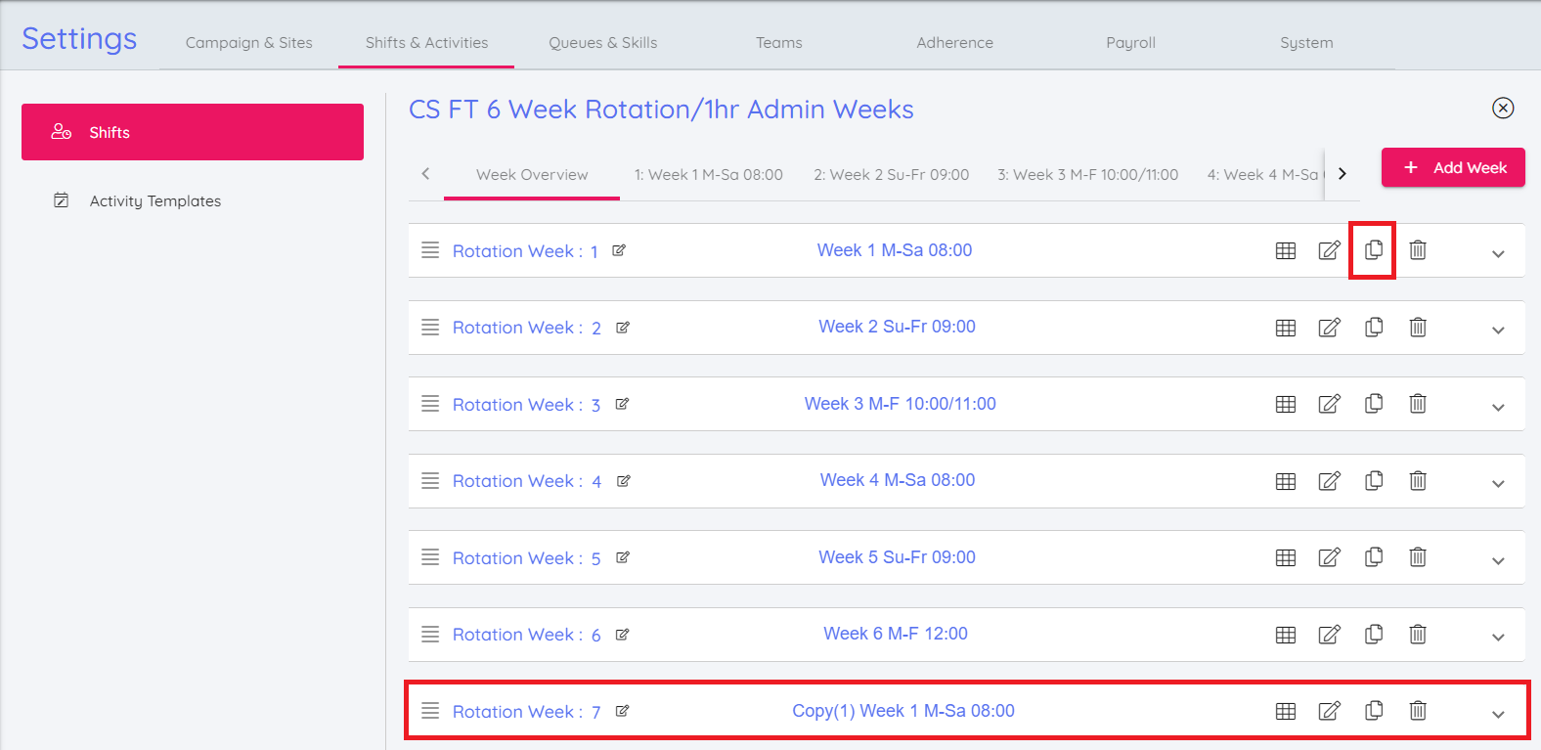Rename Rotation Week 5 via small edit icon

[x=623, y=557]
